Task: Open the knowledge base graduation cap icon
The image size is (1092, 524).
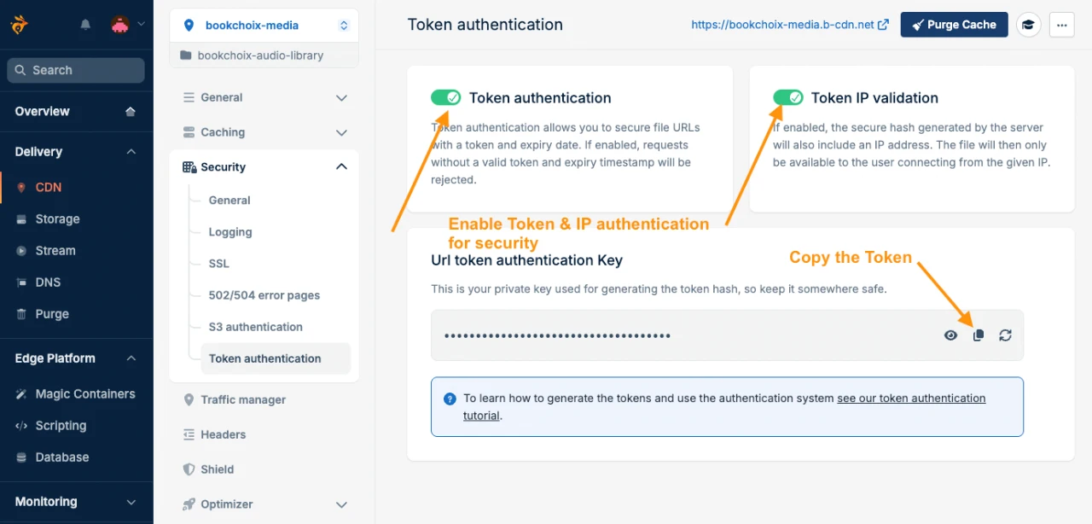Action: [x=1028, y=25]
